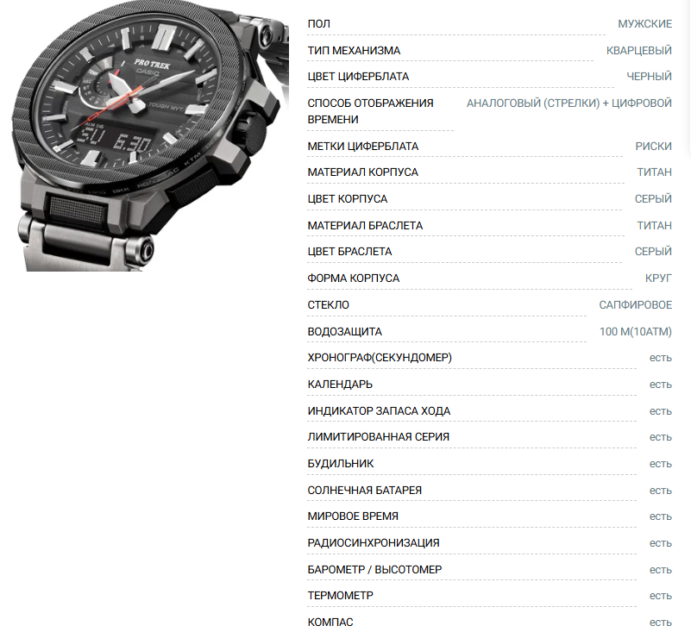The width and height of the screenshot is (691, 632).
Task: Select the МУЖСКИЕ gender value
Action: (644, 24)
